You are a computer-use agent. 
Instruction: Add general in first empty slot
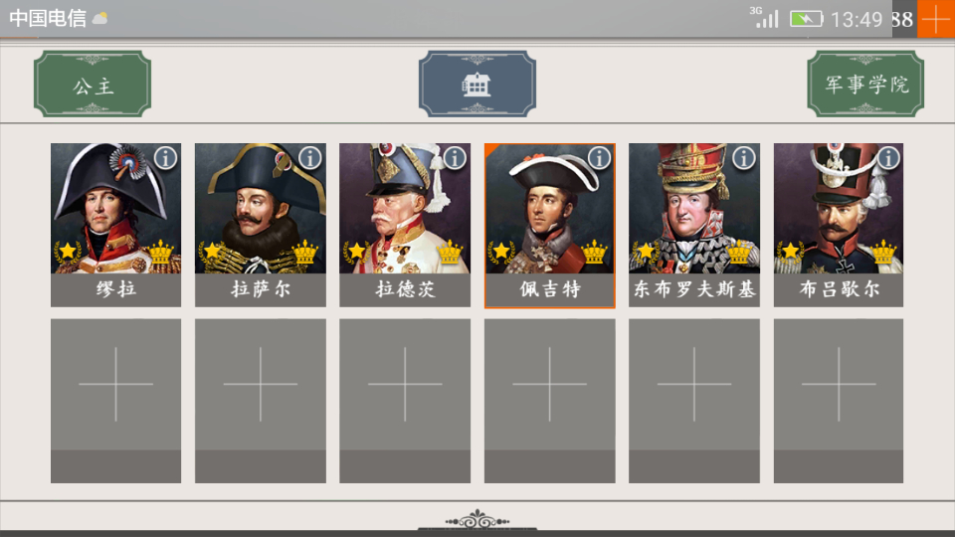pyautogui.click(x=115, y=401)
